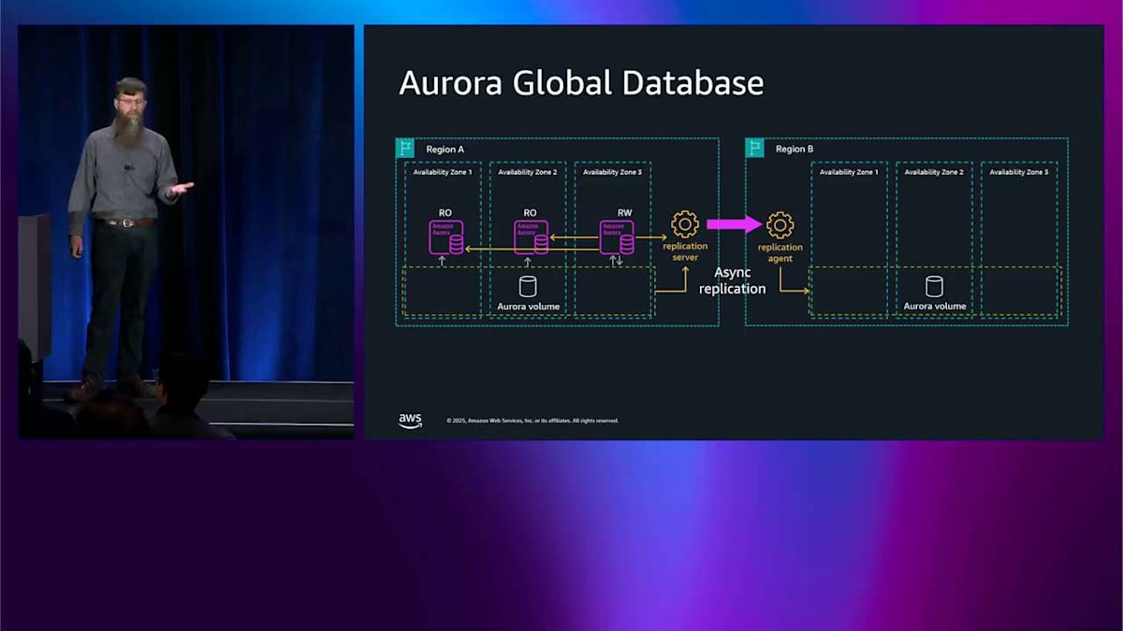Image resolution: width=1123 pixels, height=631 pixels.
Task: Click the AWS logo on the slide
Action: click(x=410, y=420)
